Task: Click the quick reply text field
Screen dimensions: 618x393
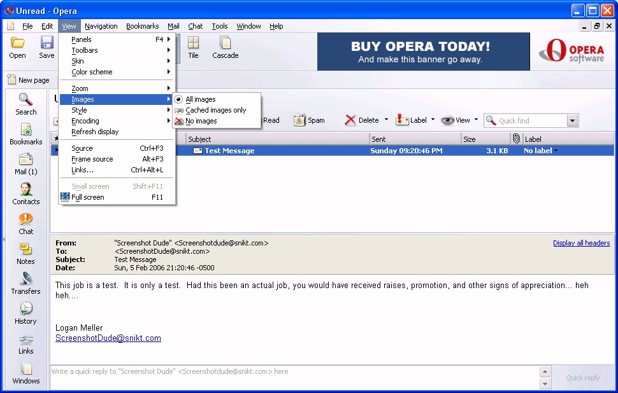Action: tap(293, 371)
